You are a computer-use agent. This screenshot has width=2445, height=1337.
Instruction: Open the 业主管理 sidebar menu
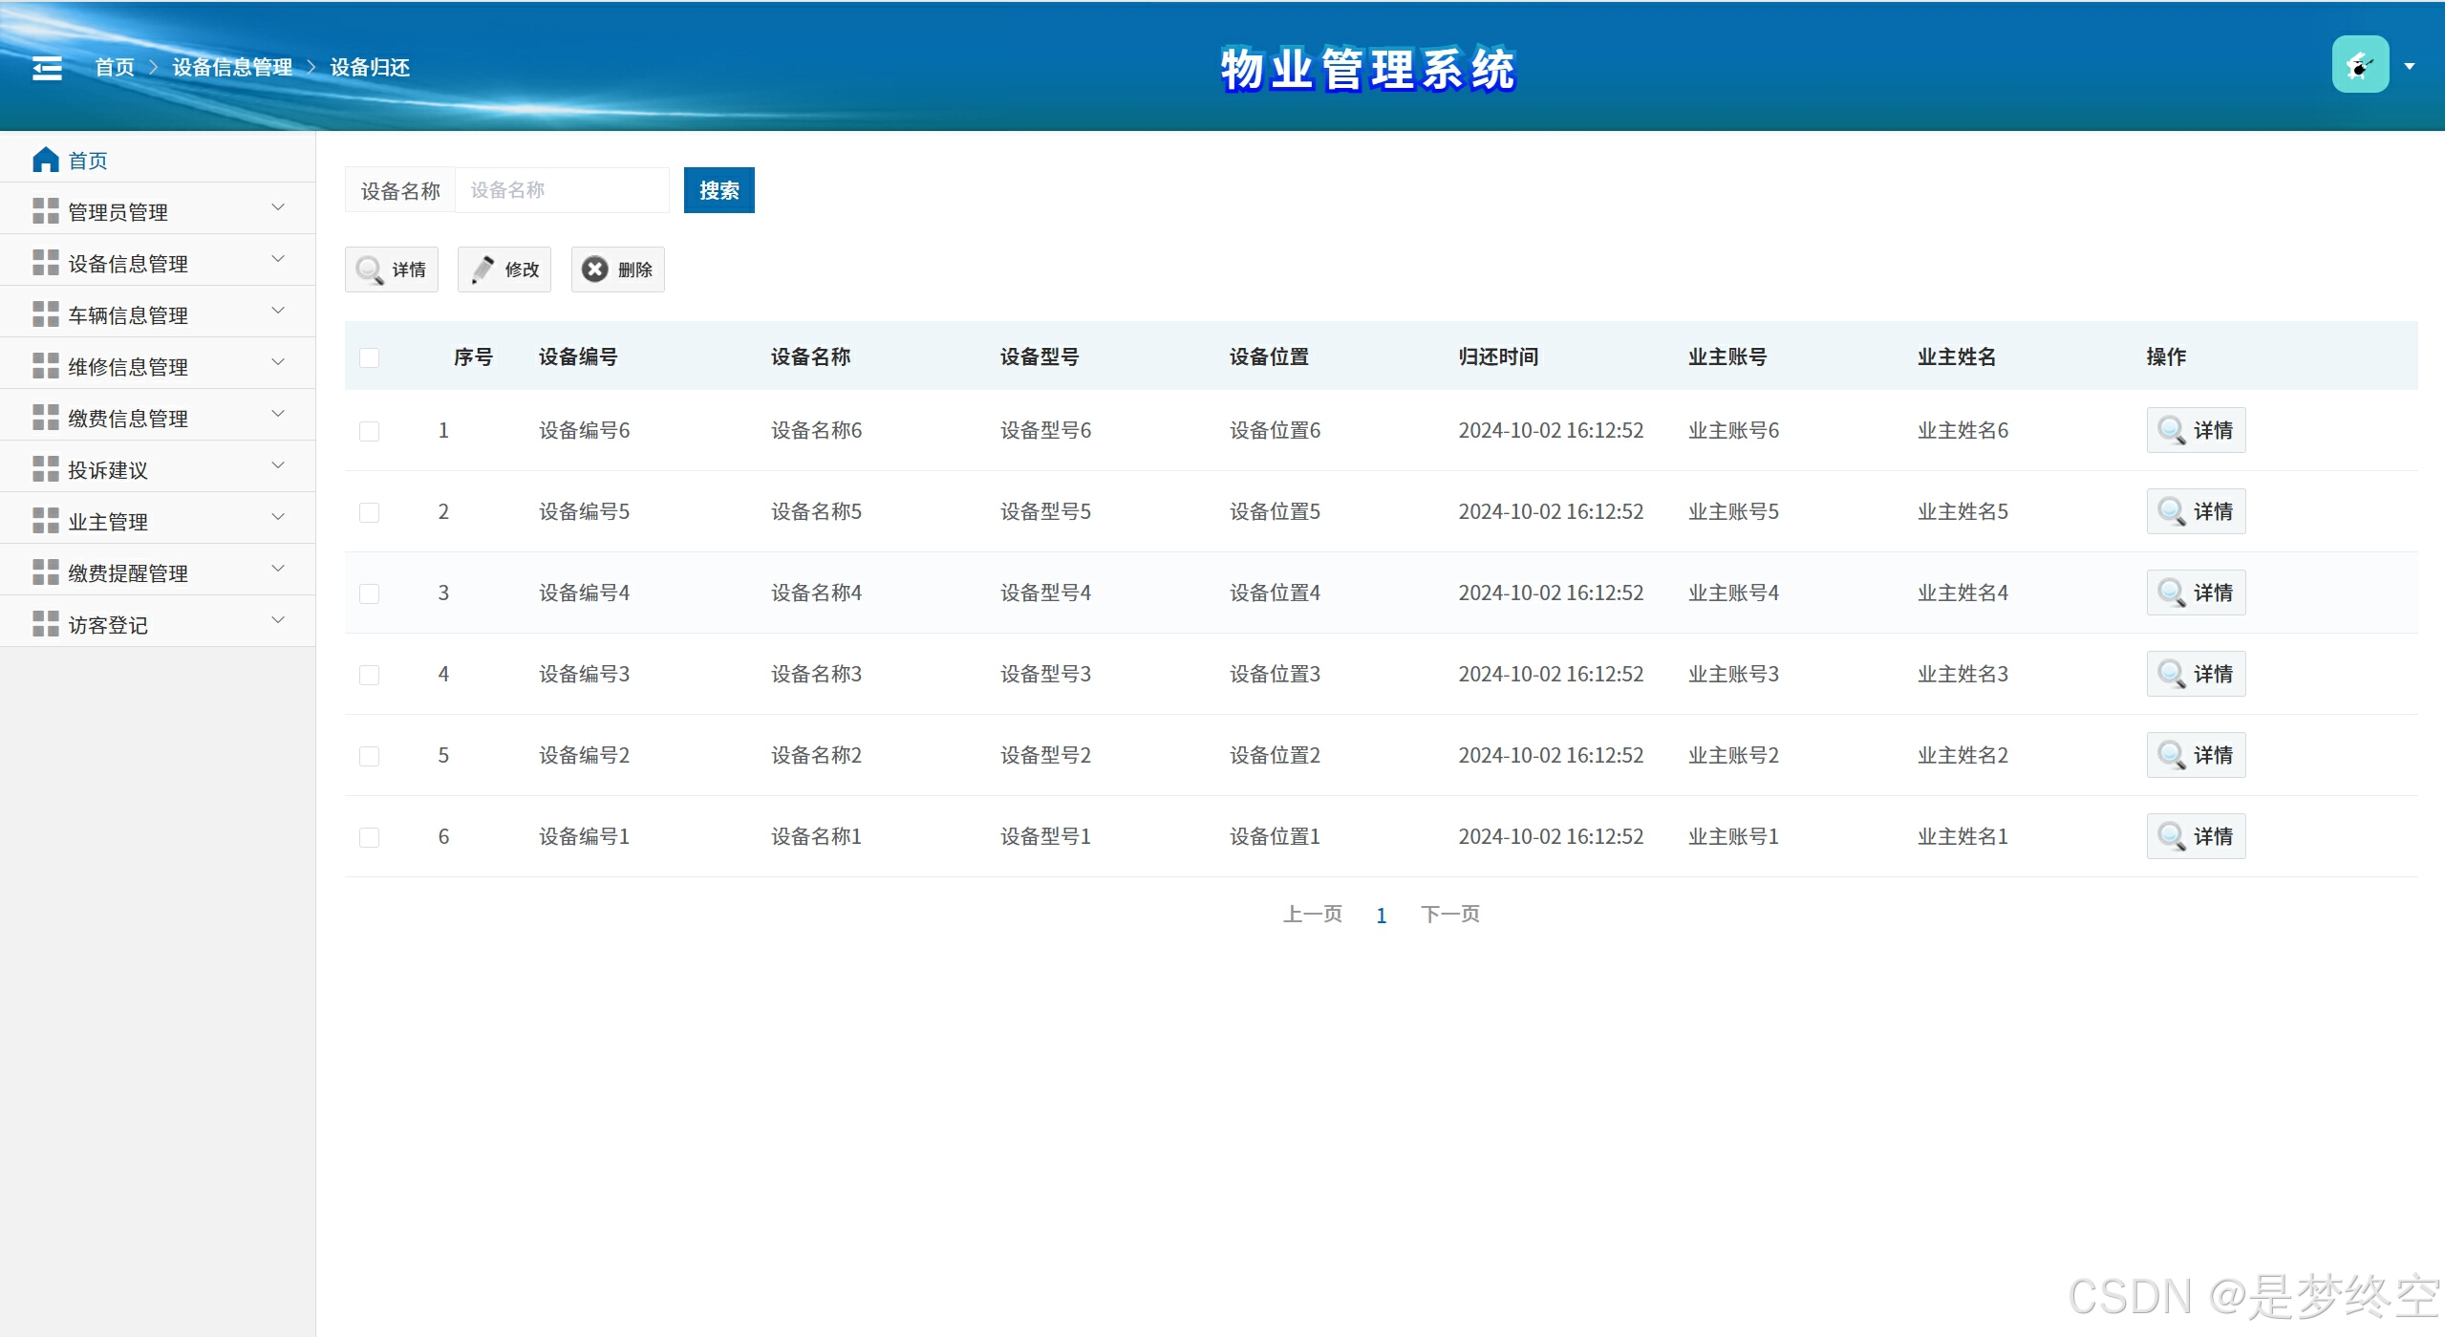(x=108, y=522)
